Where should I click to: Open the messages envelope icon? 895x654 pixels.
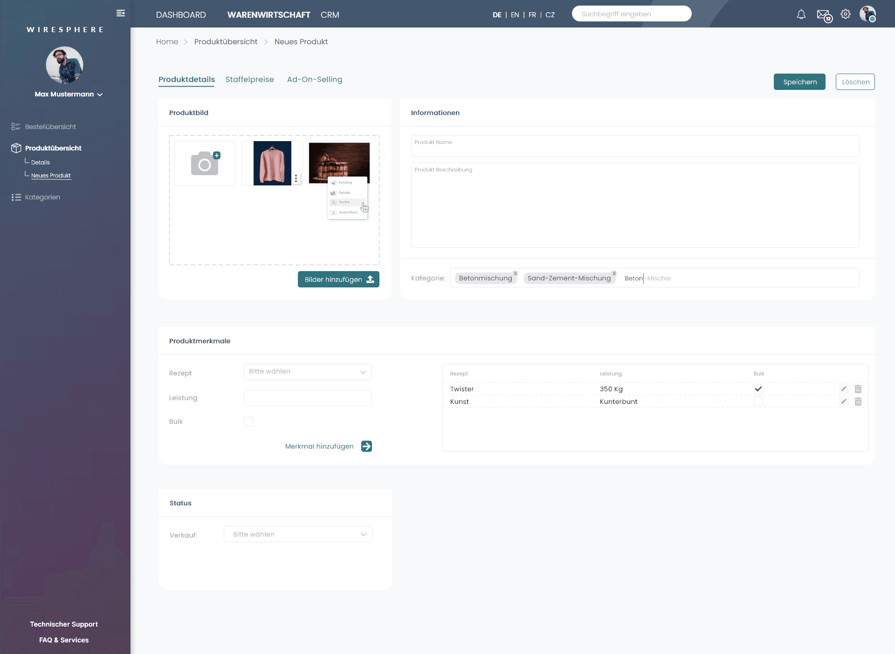click(823, 15)
